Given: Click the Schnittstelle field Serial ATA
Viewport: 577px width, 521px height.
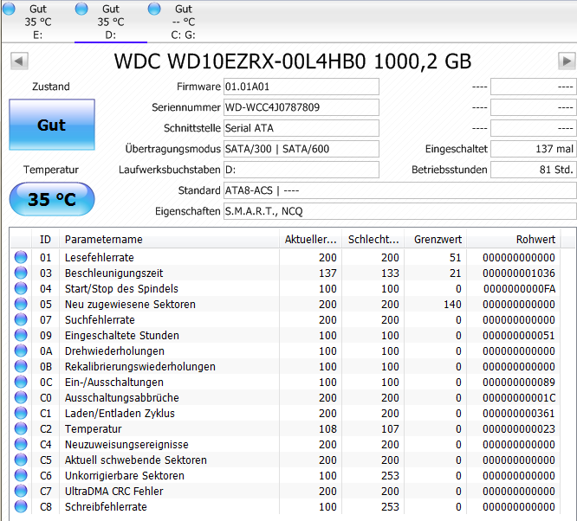Looking at the screenshot, I should coord(301,128).
